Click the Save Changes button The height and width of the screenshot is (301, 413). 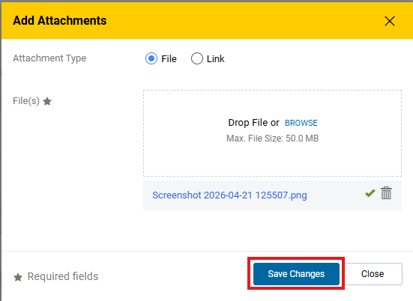click(296, 274)
